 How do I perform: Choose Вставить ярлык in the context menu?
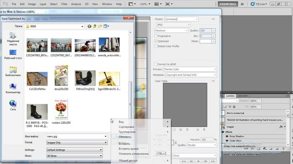point(129,149)
